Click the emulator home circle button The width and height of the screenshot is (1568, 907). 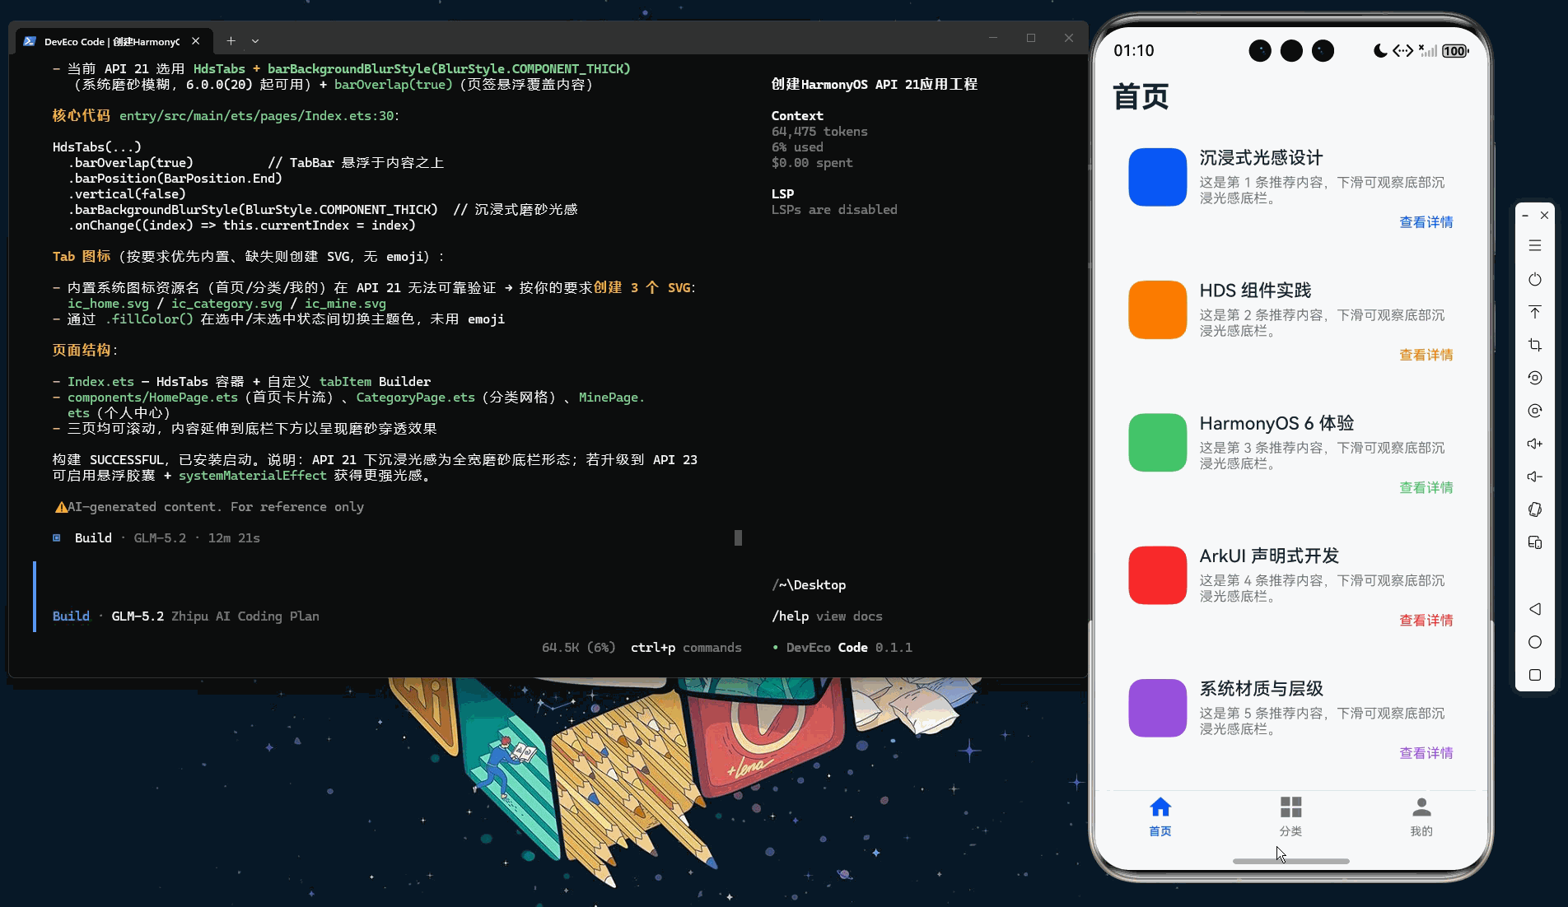point(1535,642)
